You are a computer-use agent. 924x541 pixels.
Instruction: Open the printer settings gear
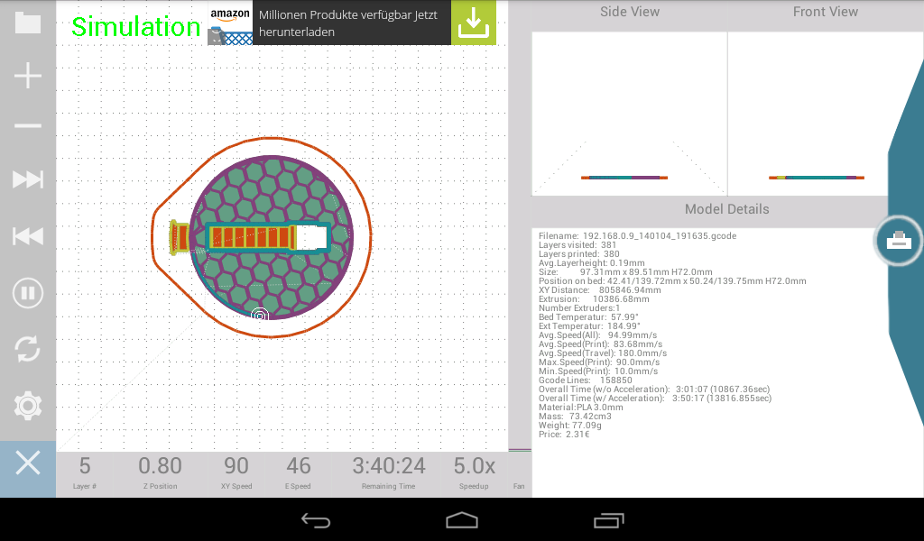(x=28, y=406)
